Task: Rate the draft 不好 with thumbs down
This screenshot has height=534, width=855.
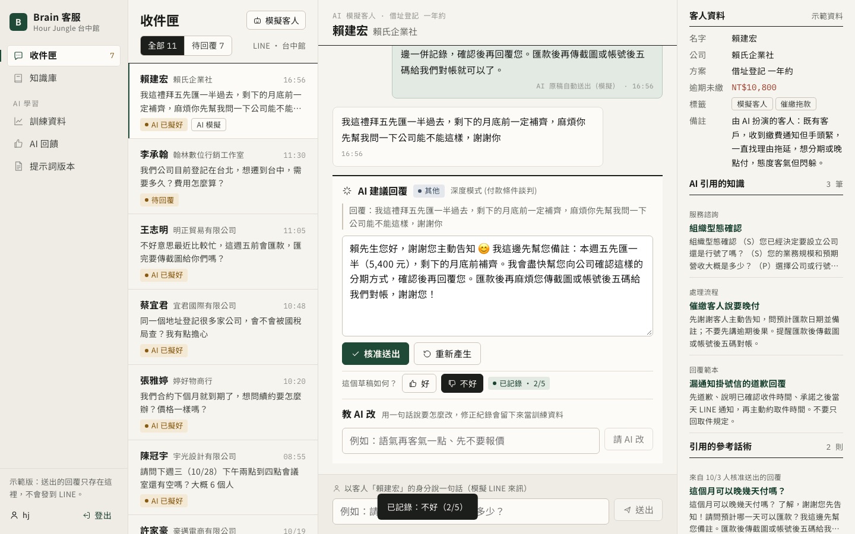Action: 462,383
